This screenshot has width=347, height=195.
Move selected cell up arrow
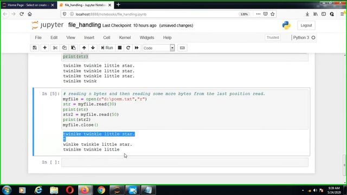[x=84, y=48]
